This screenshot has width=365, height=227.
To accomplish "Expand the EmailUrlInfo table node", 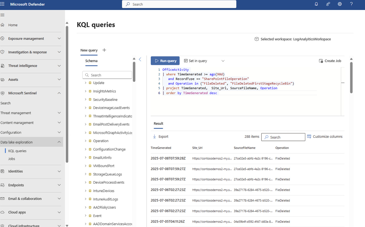I will (85, 158).
